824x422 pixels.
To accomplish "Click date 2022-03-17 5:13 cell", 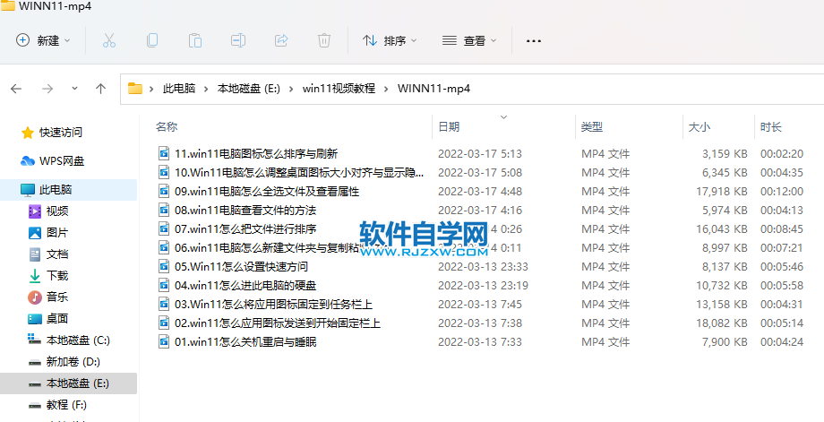I will tap(480, 154).
